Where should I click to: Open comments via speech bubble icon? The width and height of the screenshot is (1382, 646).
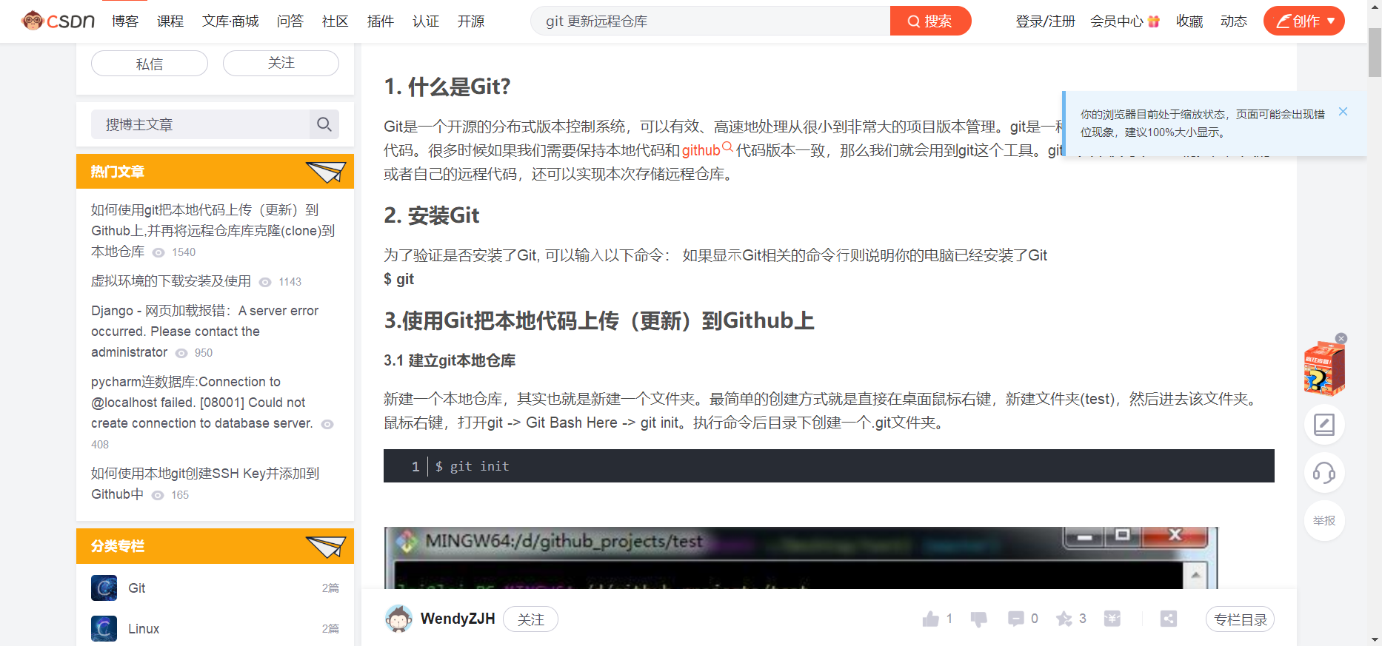coord(1015,619)
